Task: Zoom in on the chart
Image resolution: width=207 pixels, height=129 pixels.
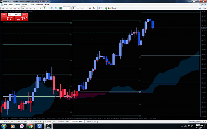Action: coord(53,8)
